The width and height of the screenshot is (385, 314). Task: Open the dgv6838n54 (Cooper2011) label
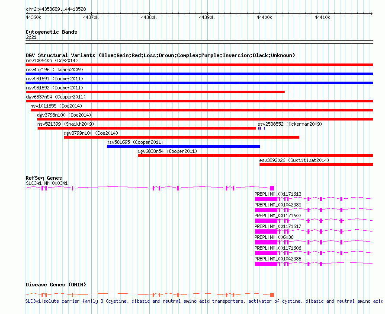click(x=167, y=151)
